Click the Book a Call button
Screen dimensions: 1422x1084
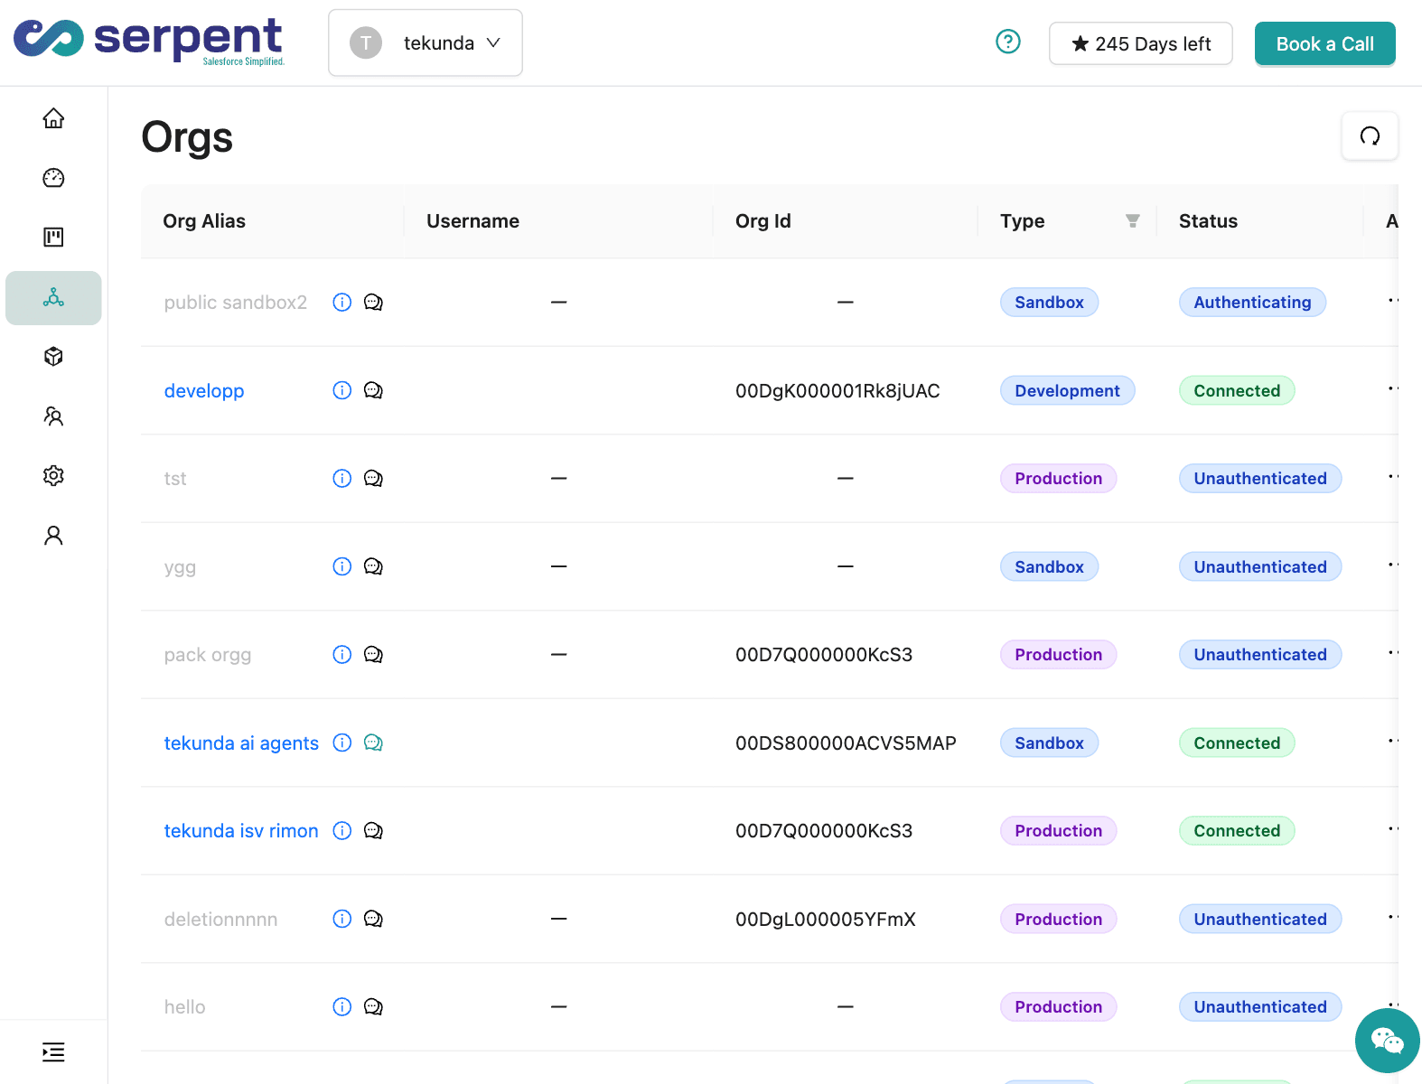1324,43
